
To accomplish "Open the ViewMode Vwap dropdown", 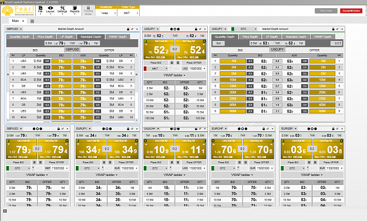I will coord(106,13).
